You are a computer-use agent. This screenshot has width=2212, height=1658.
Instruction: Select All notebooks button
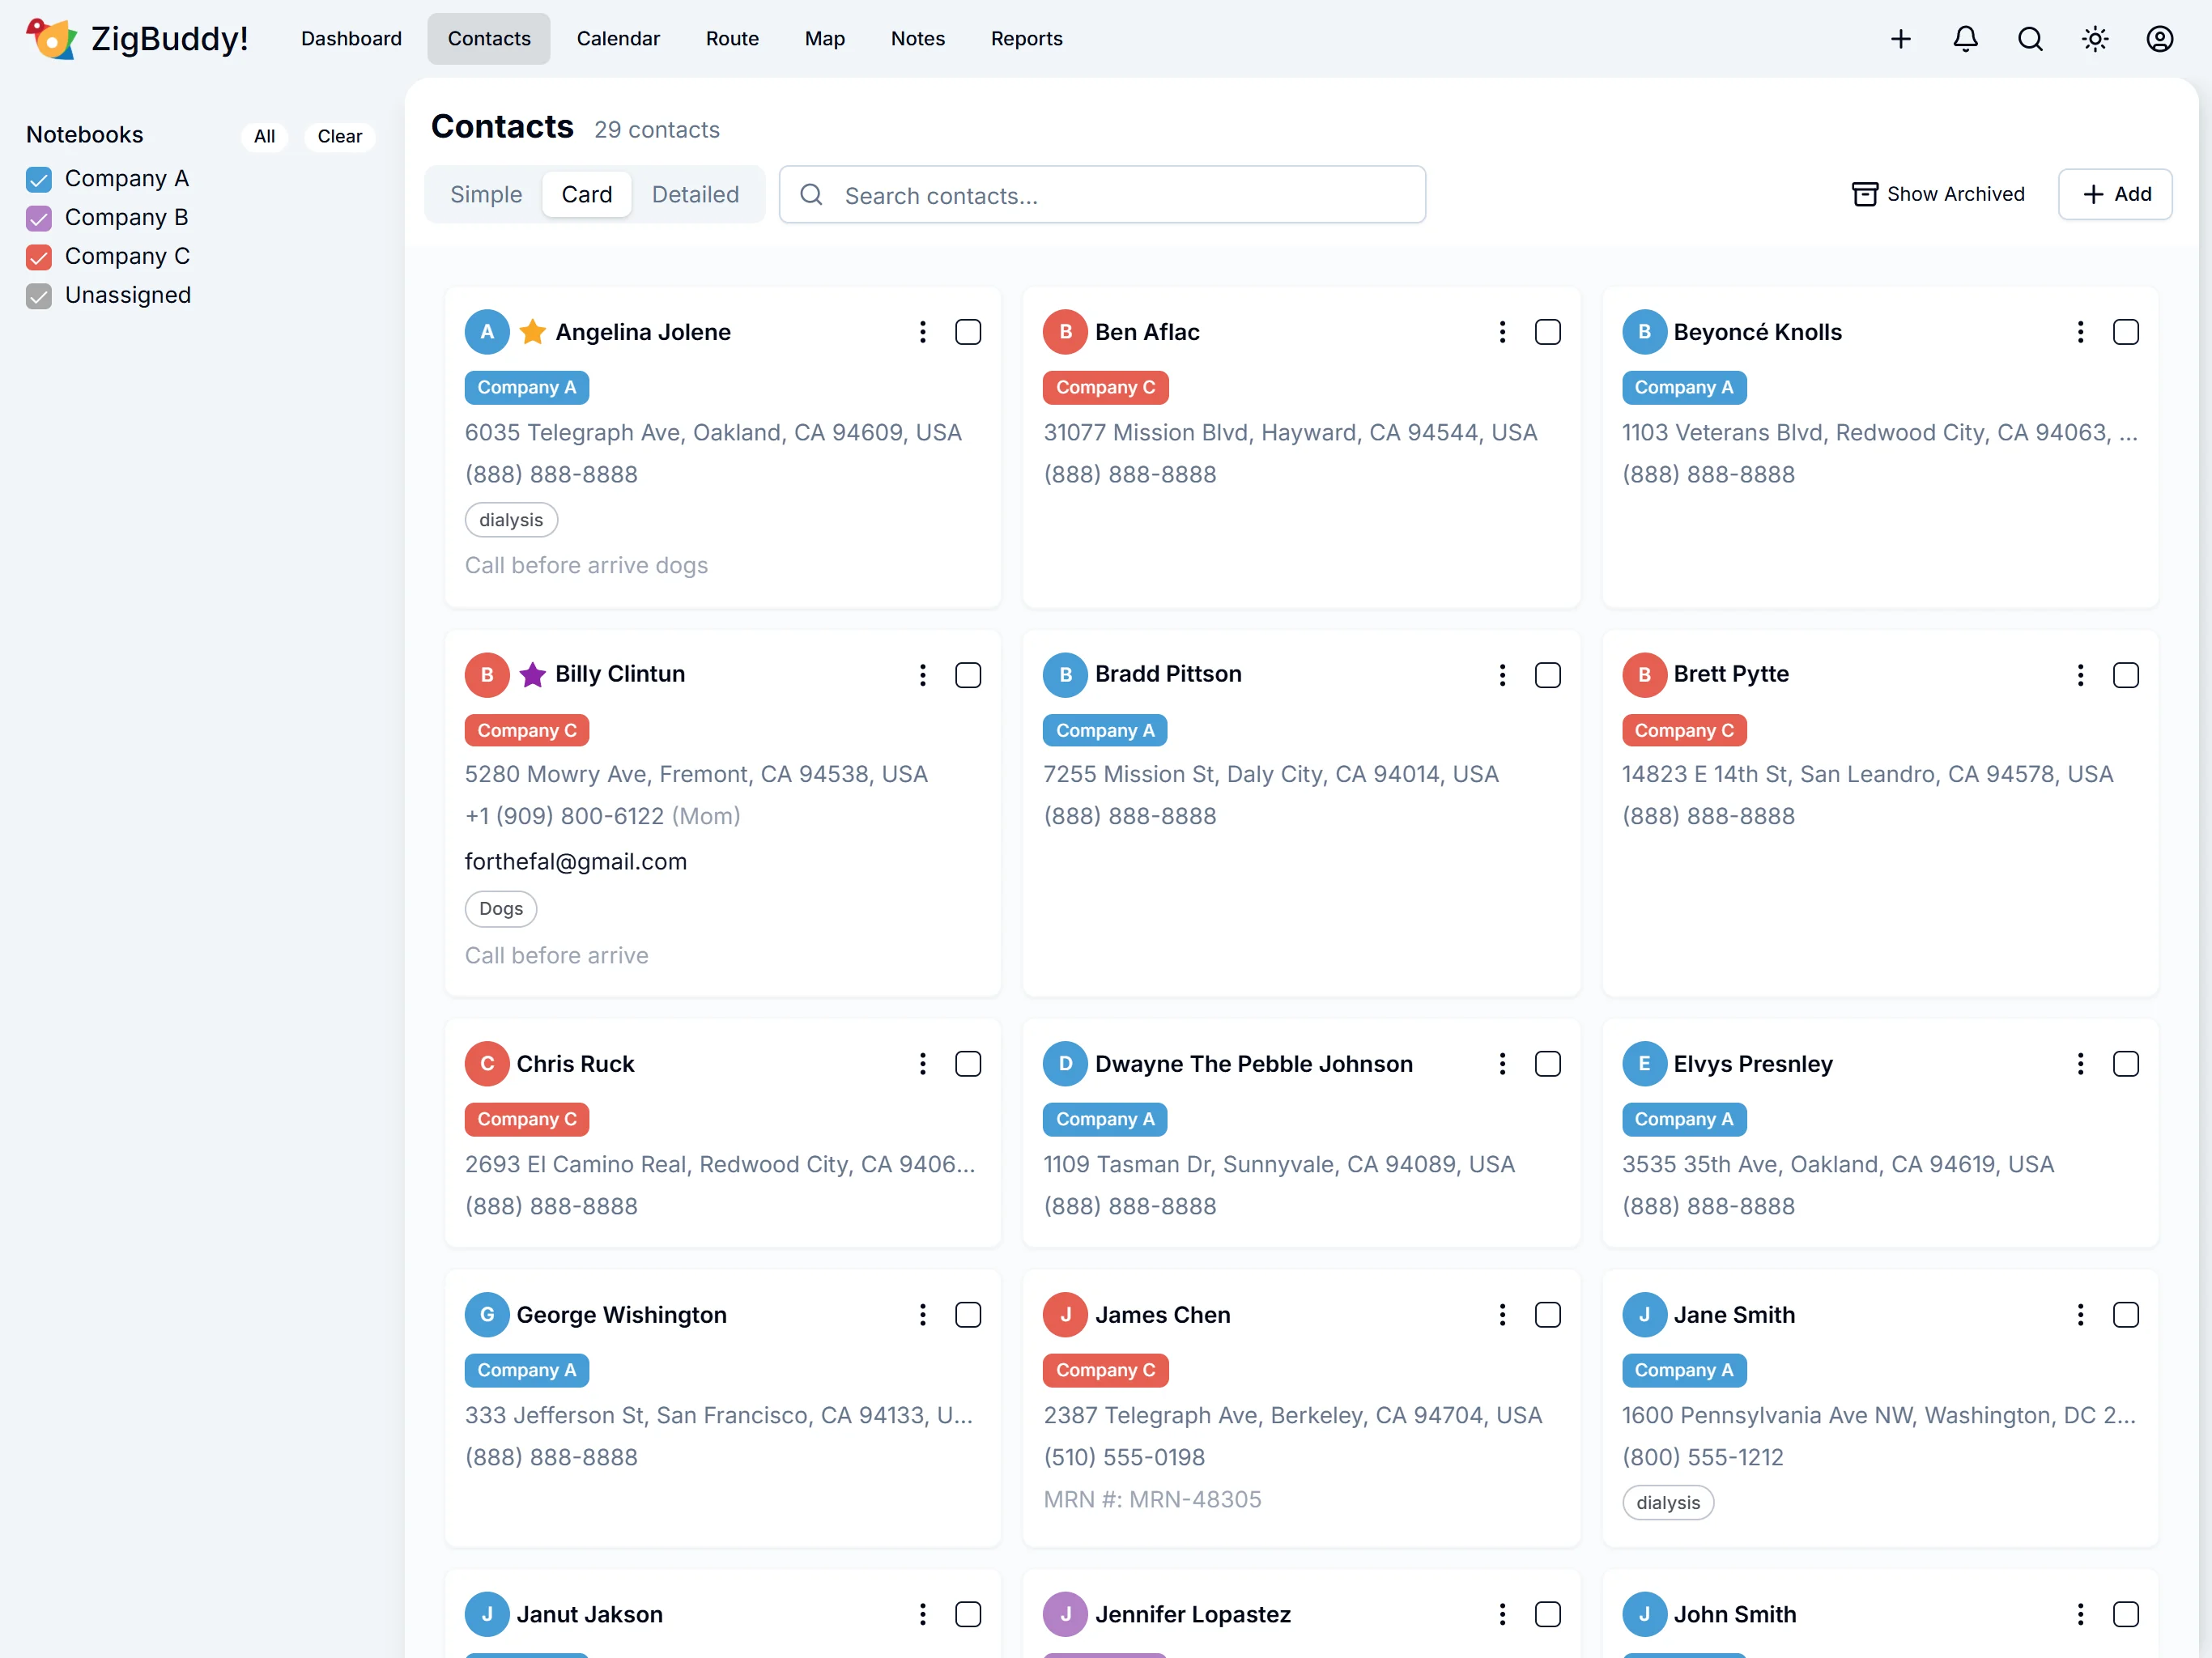coord(264,136)
